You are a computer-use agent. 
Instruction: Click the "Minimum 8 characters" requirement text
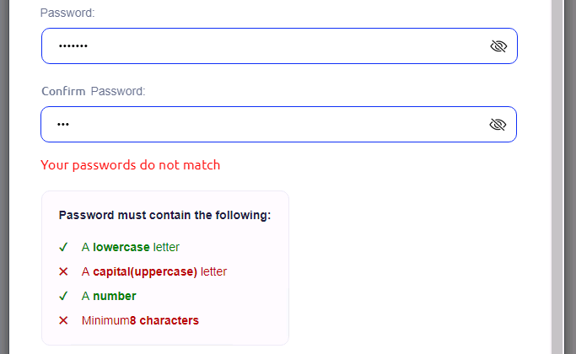click(x=140, y=321)
